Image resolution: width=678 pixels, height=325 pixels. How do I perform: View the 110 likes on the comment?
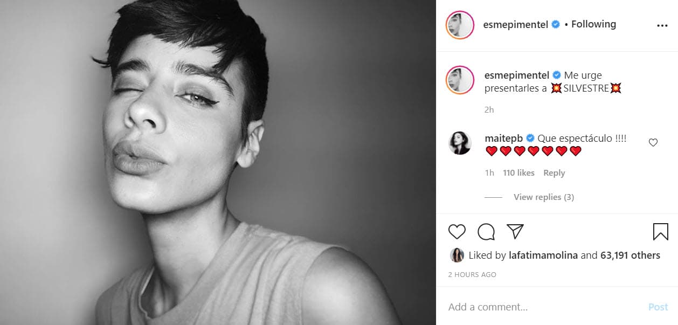(518, 173)
